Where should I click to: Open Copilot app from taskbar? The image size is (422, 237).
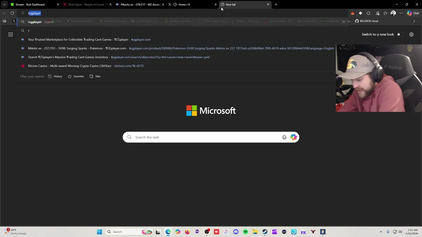[178, 232]
